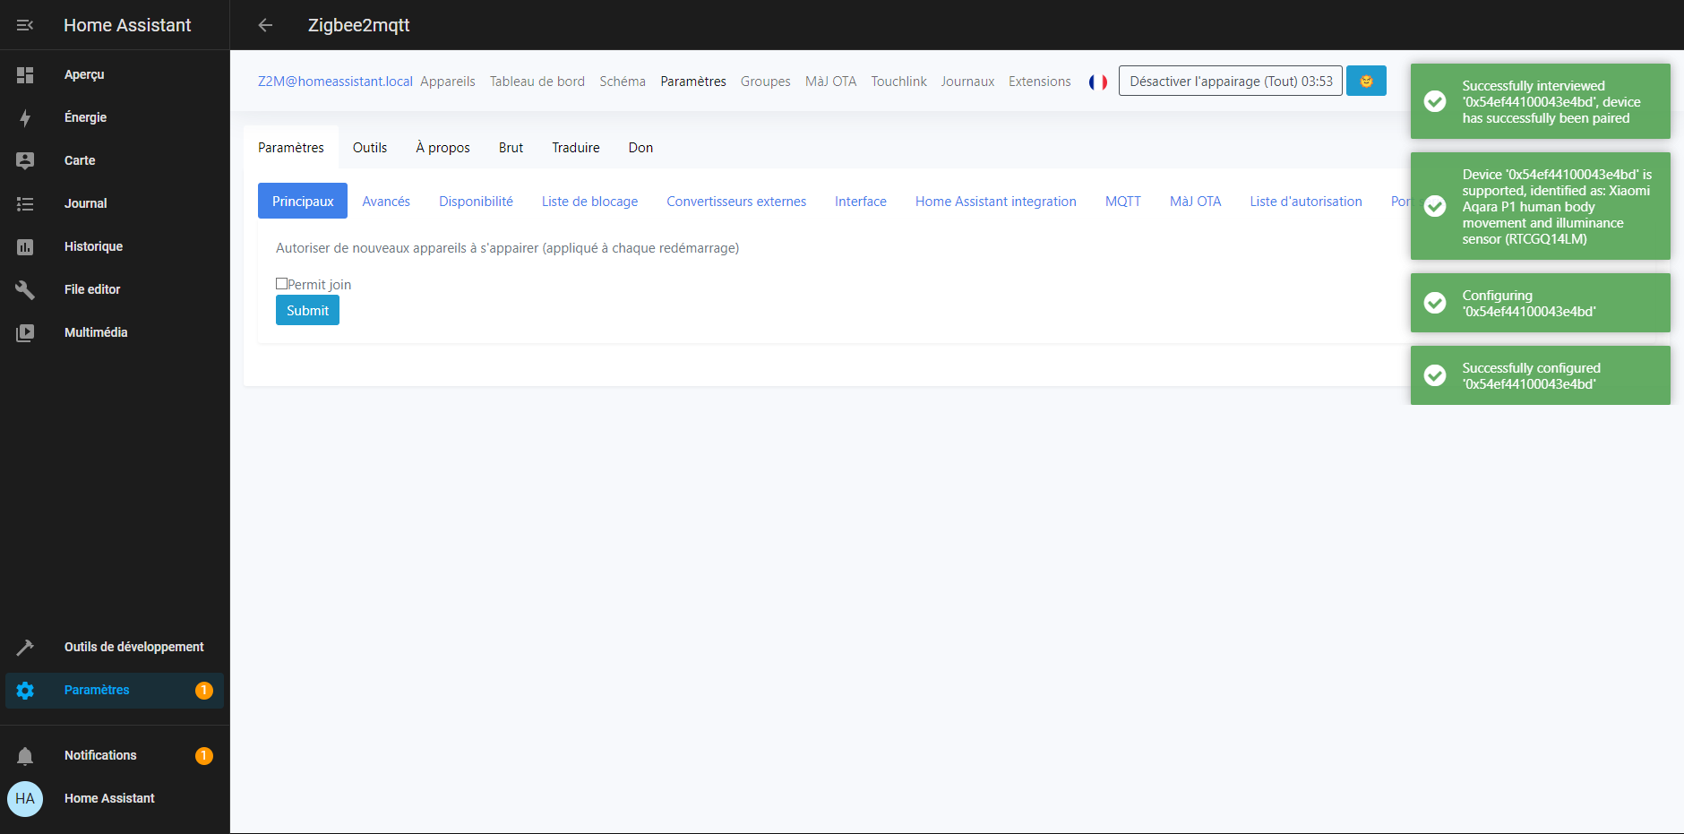The height and width of the screenshot is (834, 1684).
Task: Toggle the Permit join checkbox
Action: pos(281,284)
